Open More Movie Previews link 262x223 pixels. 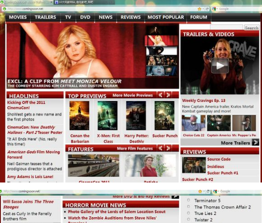(x=133, y=95)
